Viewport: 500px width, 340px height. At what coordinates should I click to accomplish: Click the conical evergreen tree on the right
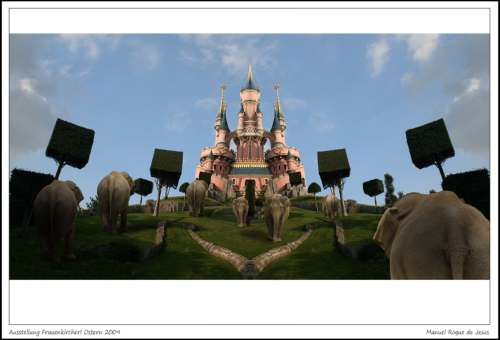(x=389, y=189)
